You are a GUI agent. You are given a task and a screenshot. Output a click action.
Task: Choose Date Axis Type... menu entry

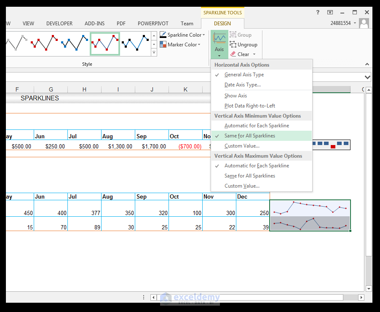(x=242, y=85)
